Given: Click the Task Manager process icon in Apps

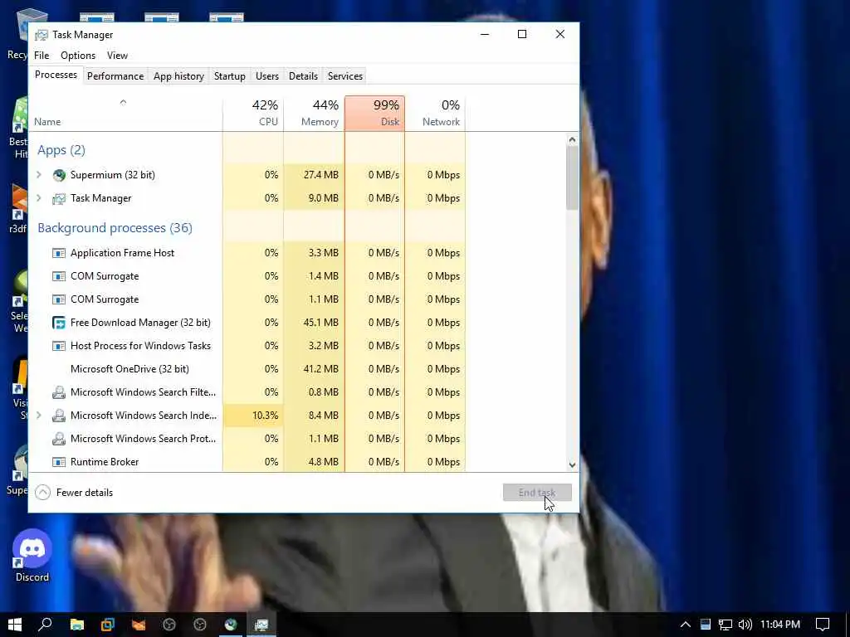Looking at the screenshot, I should click(59, 198).
